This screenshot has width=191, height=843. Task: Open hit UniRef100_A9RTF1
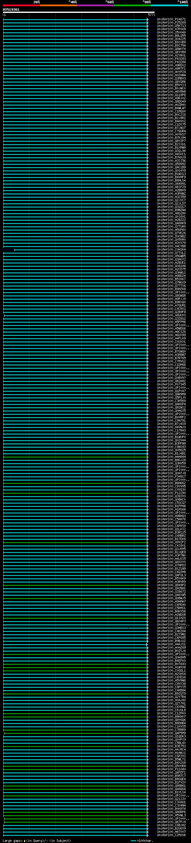coord(171,69)
